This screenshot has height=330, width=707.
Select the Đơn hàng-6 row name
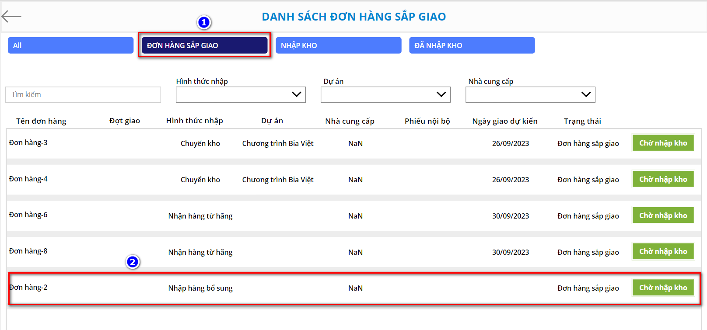[28, 215]
